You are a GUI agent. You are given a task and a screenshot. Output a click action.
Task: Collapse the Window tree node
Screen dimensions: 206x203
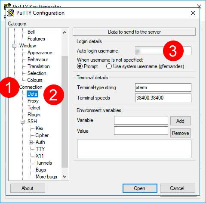14,46
